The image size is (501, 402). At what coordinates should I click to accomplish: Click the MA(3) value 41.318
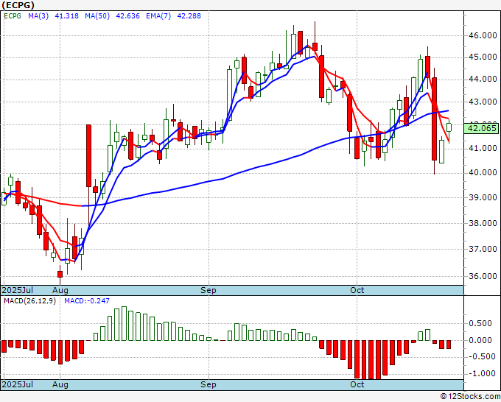pos(67,16)
